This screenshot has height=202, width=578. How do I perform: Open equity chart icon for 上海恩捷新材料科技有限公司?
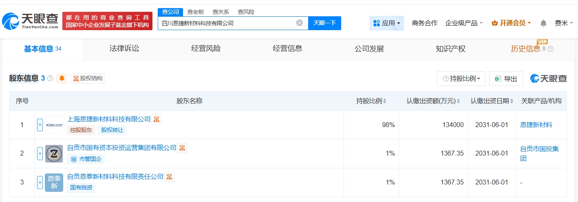[157, 119]
